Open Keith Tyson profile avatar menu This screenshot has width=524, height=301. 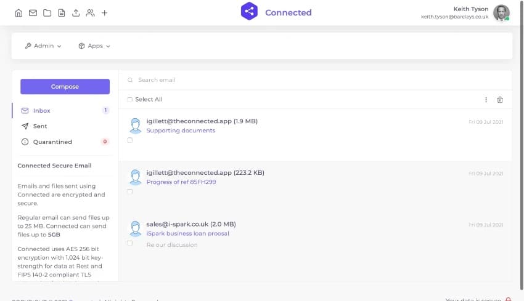click(501, 13)
